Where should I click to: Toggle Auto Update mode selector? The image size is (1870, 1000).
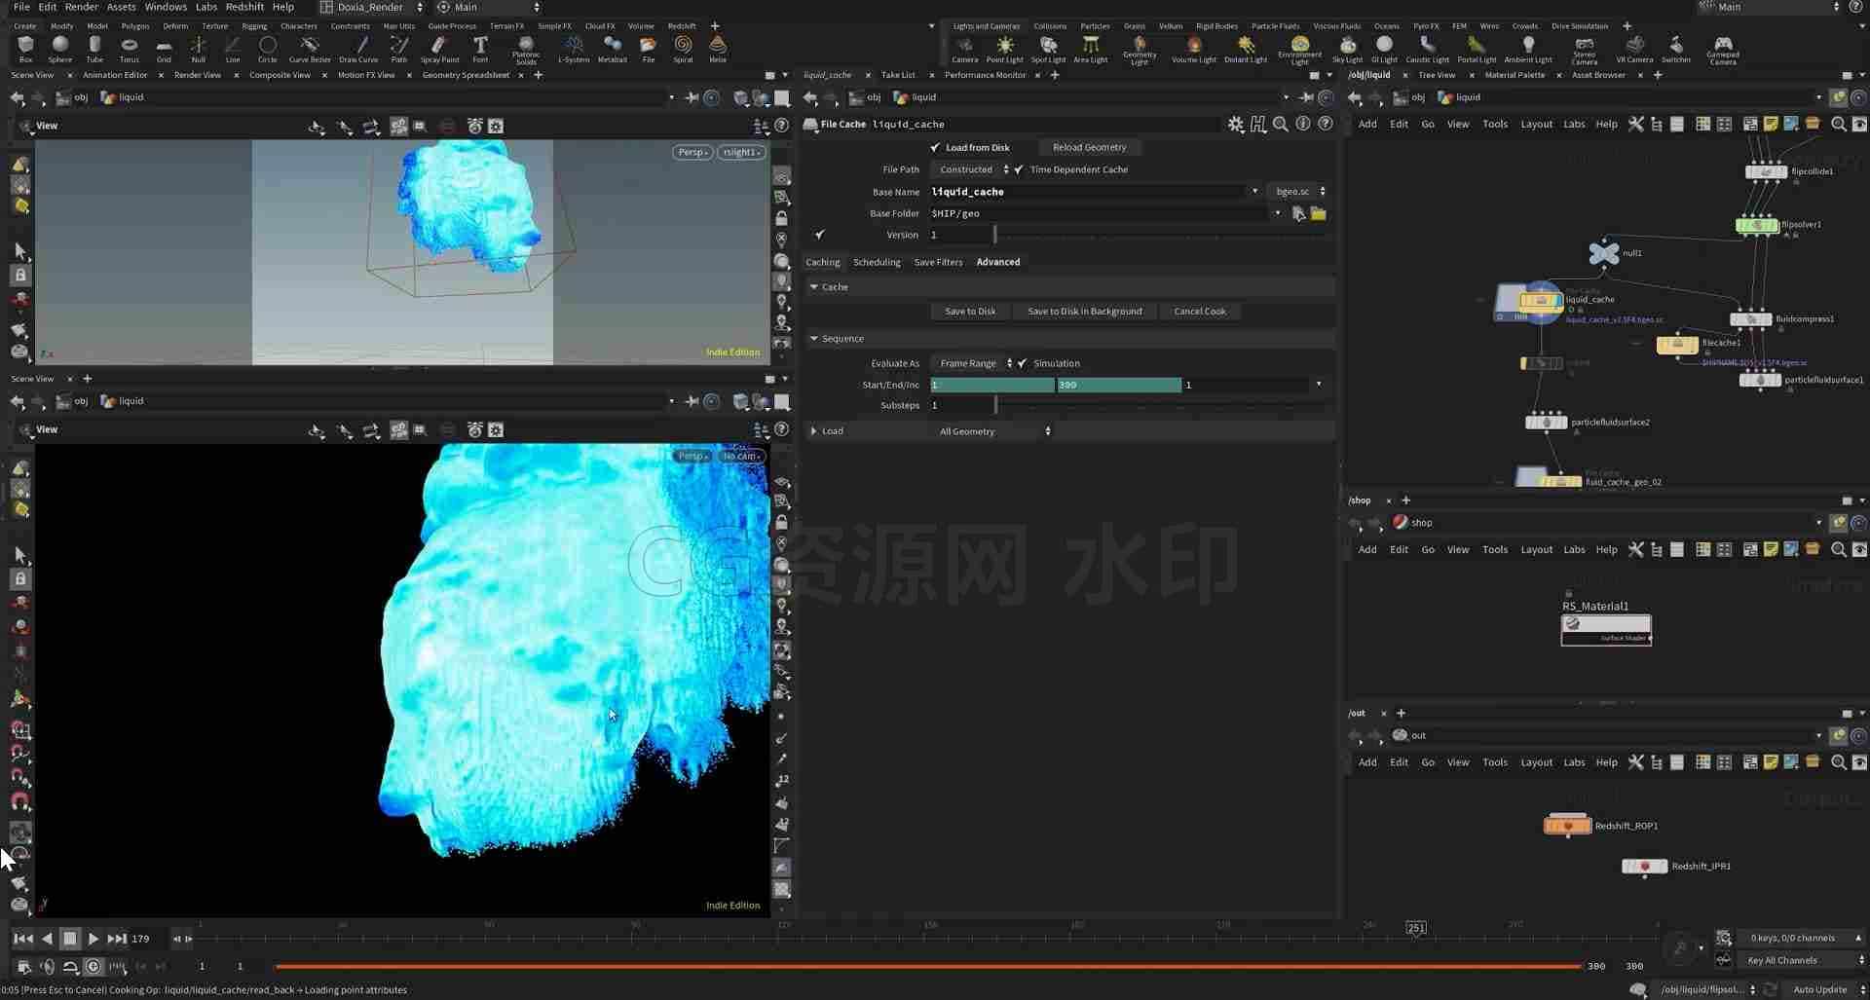tap(1825, 989)
